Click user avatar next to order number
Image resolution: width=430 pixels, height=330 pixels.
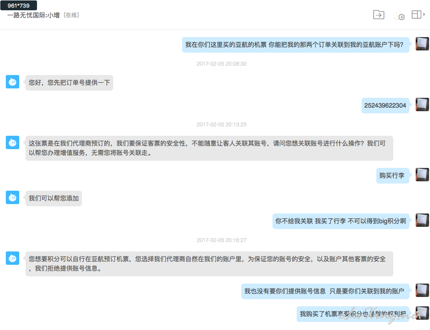click(x=422, y=104)
